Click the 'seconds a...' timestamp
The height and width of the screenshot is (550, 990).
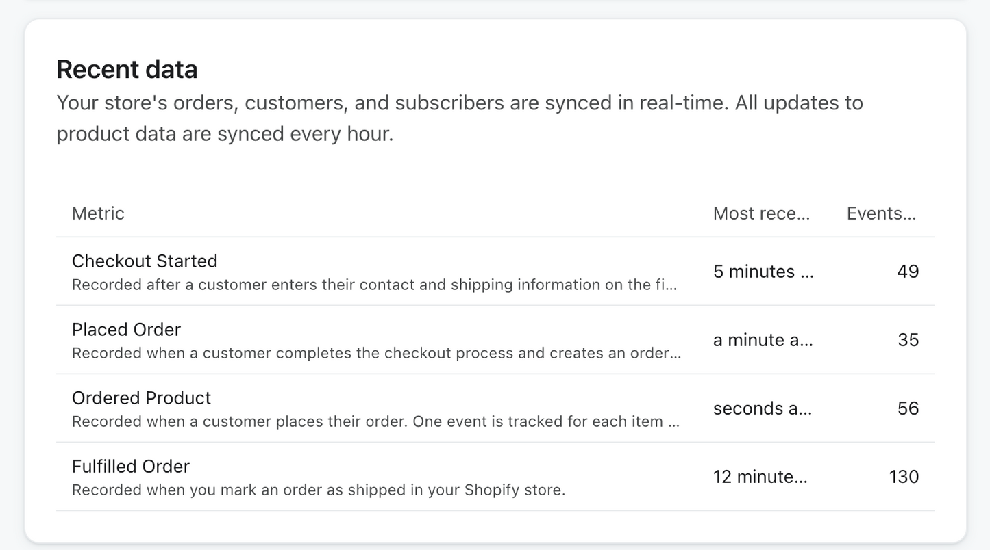[762, 408]
